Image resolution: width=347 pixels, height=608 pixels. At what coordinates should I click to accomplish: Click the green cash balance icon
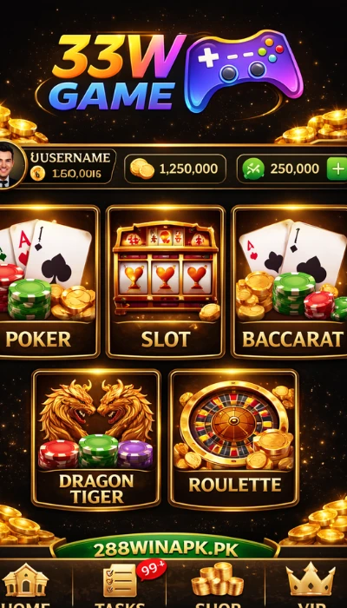pos(253,169)
